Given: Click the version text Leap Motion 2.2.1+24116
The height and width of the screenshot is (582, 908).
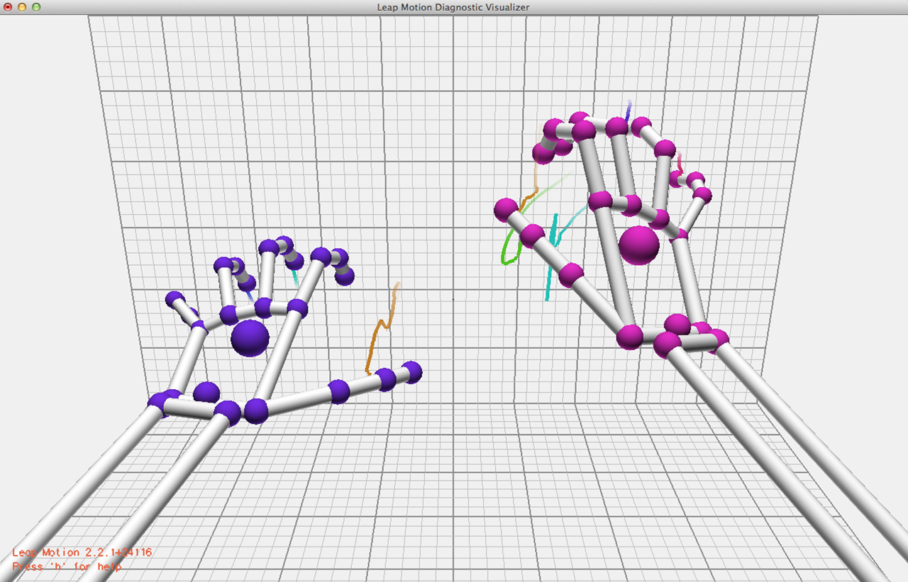Looking at the screenshot, I should pos(82,552).
